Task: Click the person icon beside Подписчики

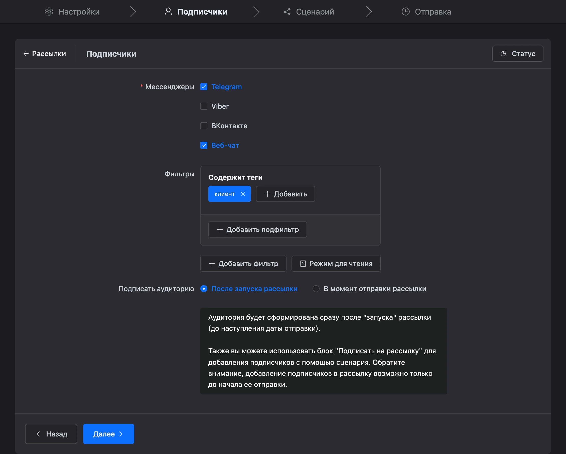Action: 168,12
